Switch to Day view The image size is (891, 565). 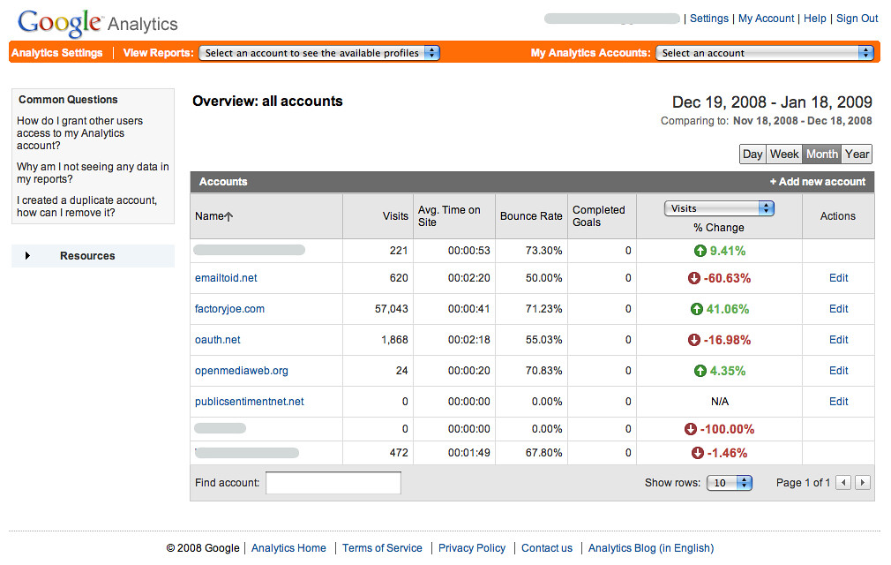(752, 154)
